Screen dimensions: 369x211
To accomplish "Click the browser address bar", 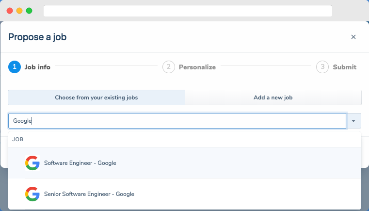I will (x=188, y=11).
